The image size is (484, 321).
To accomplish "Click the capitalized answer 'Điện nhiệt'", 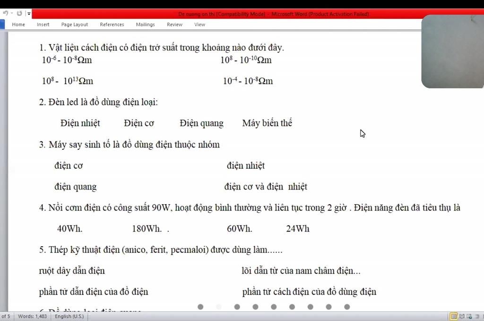I will pos(80,123).
